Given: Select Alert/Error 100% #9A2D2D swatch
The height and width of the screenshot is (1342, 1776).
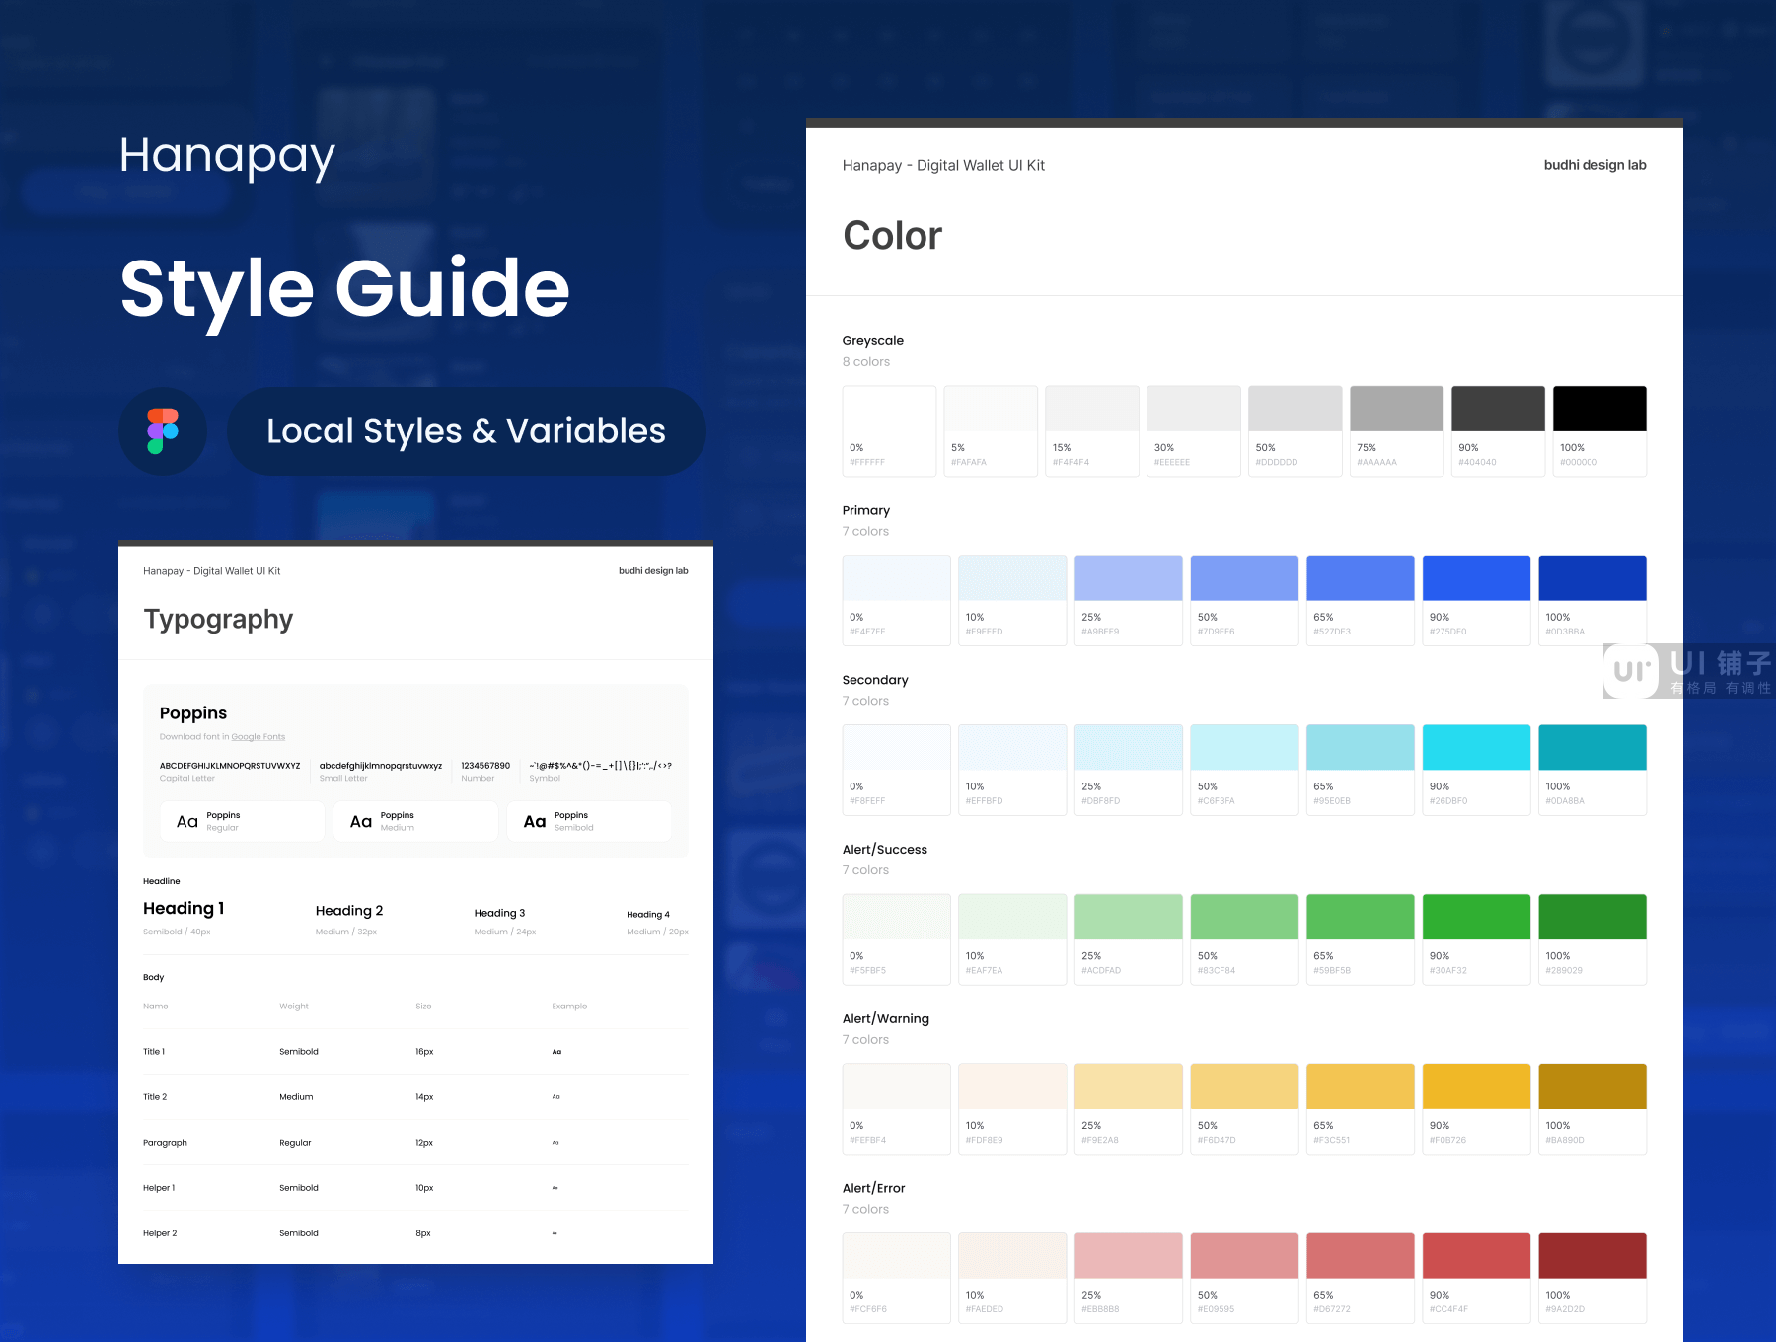Looking at the screenshot, I should click(x=1592, y=1279).
